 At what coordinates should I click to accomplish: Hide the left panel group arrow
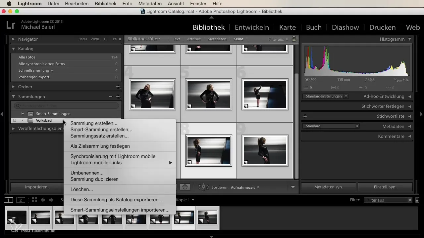2,114
